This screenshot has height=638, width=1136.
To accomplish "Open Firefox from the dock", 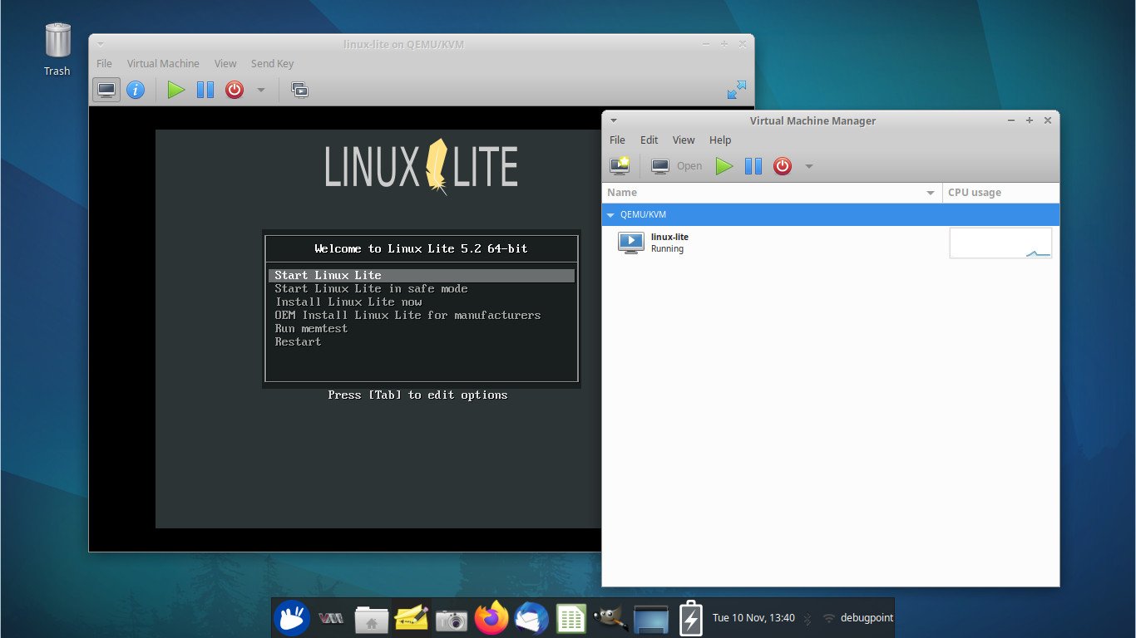I will [x=491, y=617].
